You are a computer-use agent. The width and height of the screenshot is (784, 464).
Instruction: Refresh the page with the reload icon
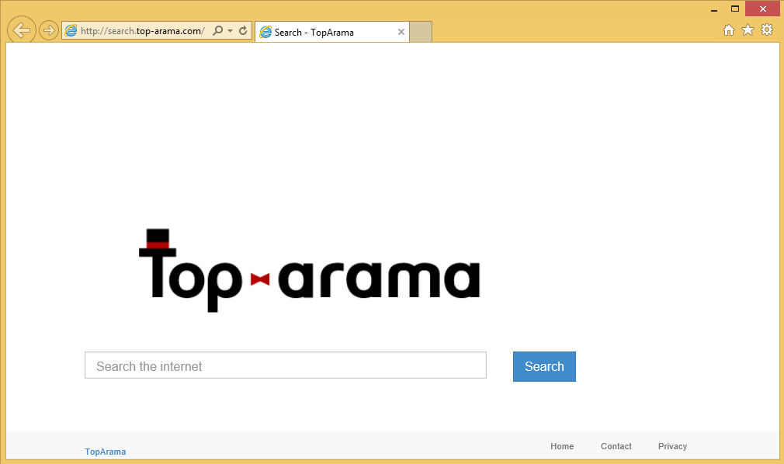click(x=243, y=30)
